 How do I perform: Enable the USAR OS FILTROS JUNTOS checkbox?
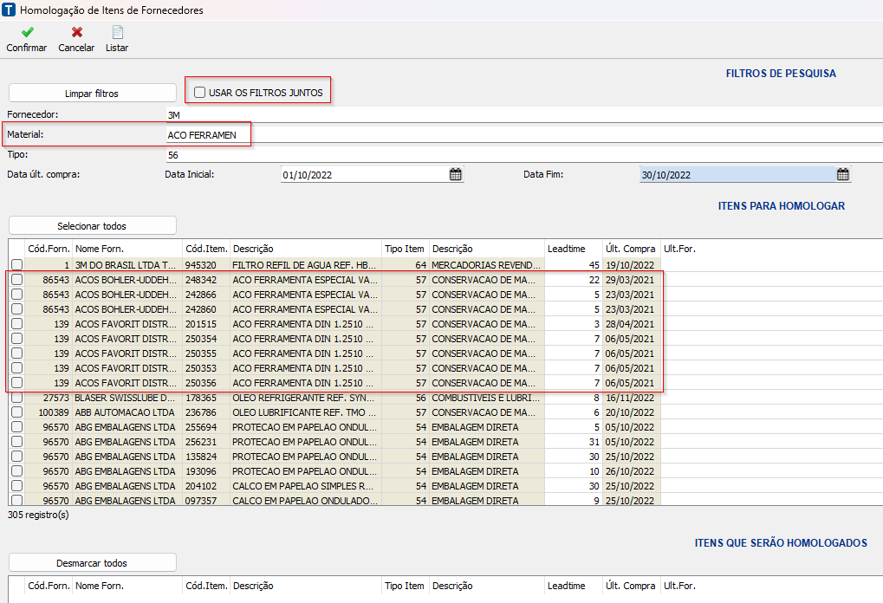click(x=200, y=92)
